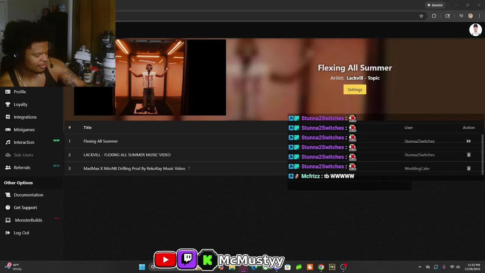The image size is (485, 273).
Task: Open the green app taskbar icon
Action: pyautogui.click(x=299, y=267)
